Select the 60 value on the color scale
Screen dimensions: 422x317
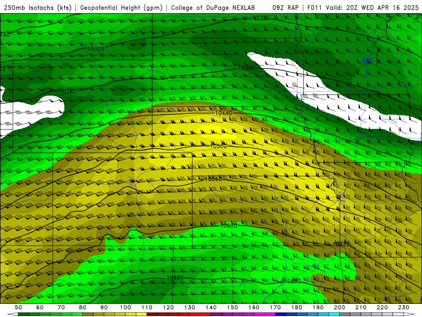(x=40, y=307)
